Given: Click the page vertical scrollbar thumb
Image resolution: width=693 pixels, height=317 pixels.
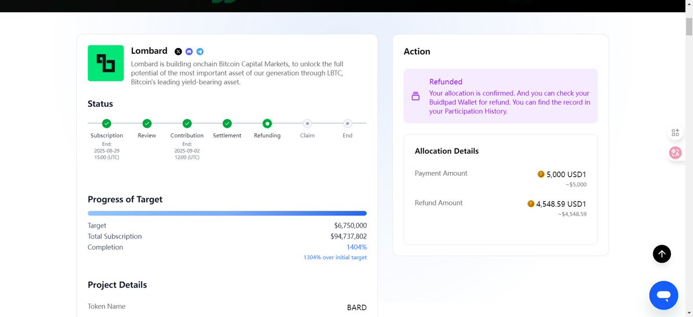Looking at the screenshot, I should point(689,27).
